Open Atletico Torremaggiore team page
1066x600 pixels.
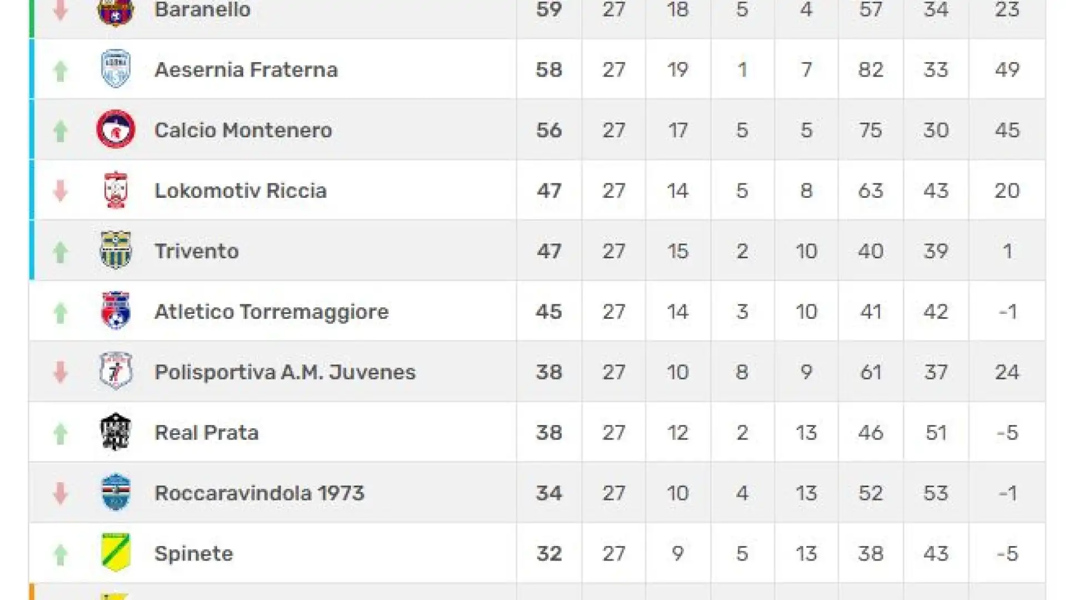[271, 312]
